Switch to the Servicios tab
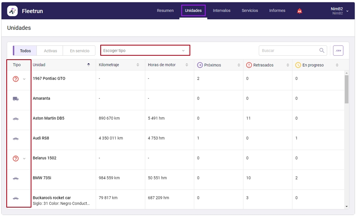Viewport: 357px width, 217px height. click(250, 11)
